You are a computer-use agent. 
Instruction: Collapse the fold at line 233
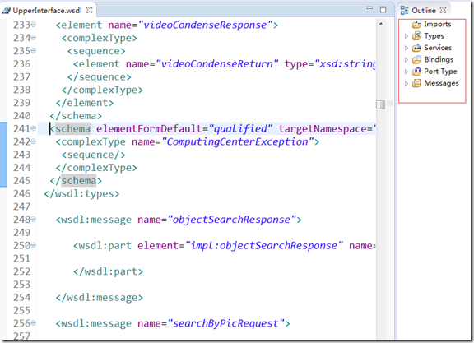pyautogui.click(x=33, y=25)
